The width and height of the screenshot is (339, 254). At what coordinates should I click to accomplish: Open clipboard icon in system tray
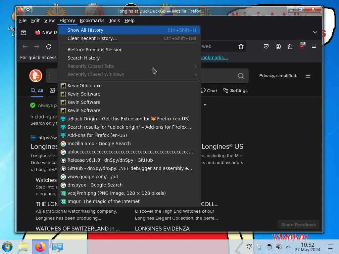point(269,247)
